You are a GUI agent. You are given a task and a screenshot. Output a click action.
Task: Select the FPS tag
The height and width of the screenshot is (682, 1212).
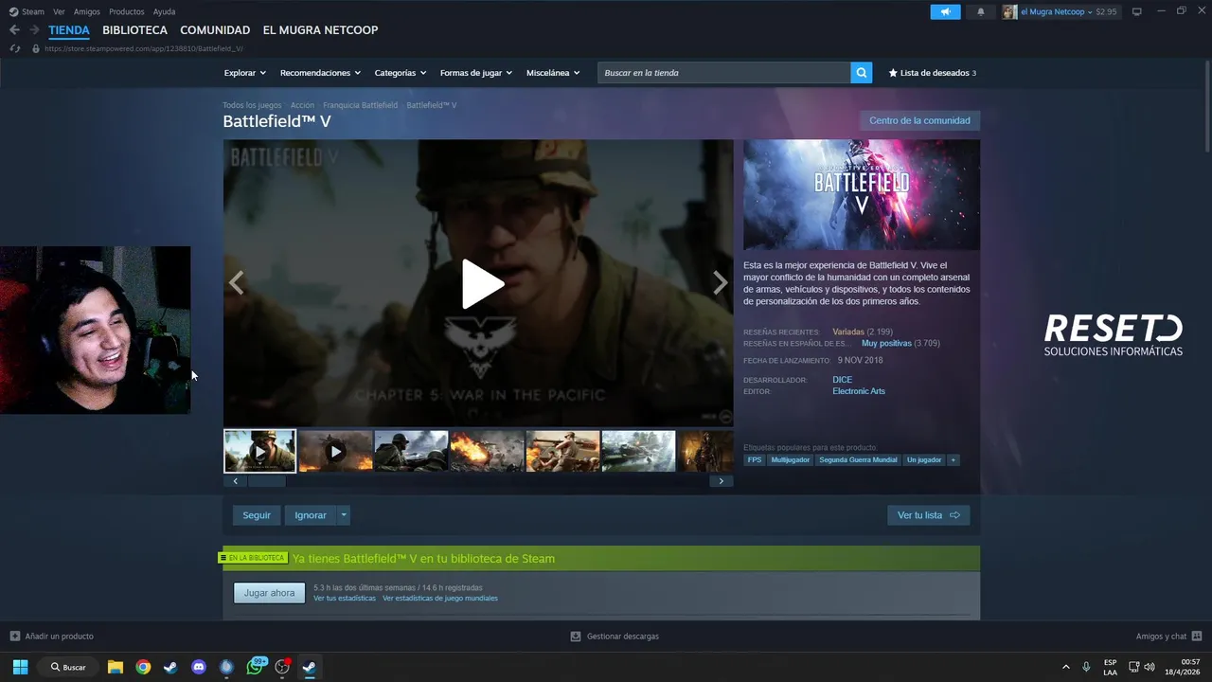point(755,459)
